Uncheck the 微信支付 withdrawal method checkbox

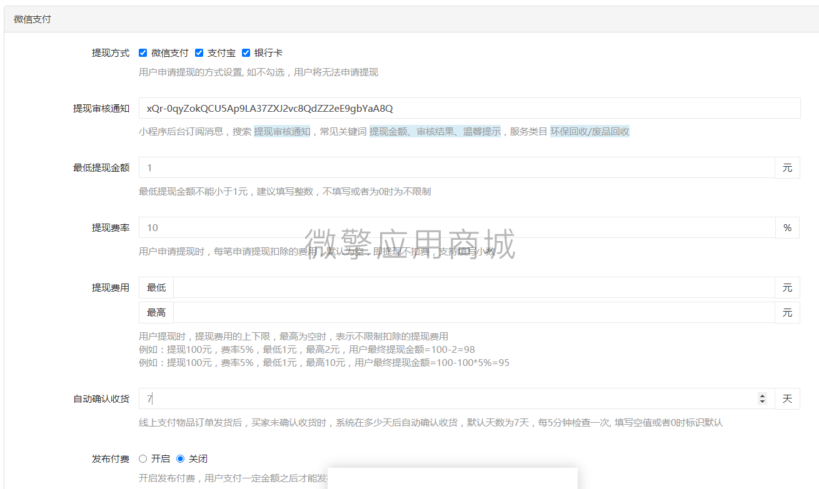pos(143,52)
